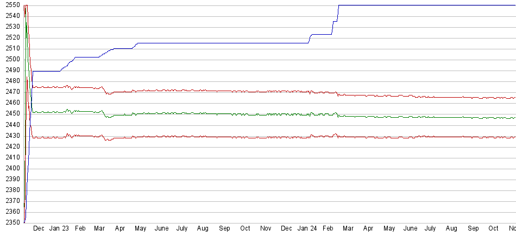The width and height of the screenshot is (516, 236).
Task: Click the truncated 'No' label at right edge
Action: [x=512, y=229]
